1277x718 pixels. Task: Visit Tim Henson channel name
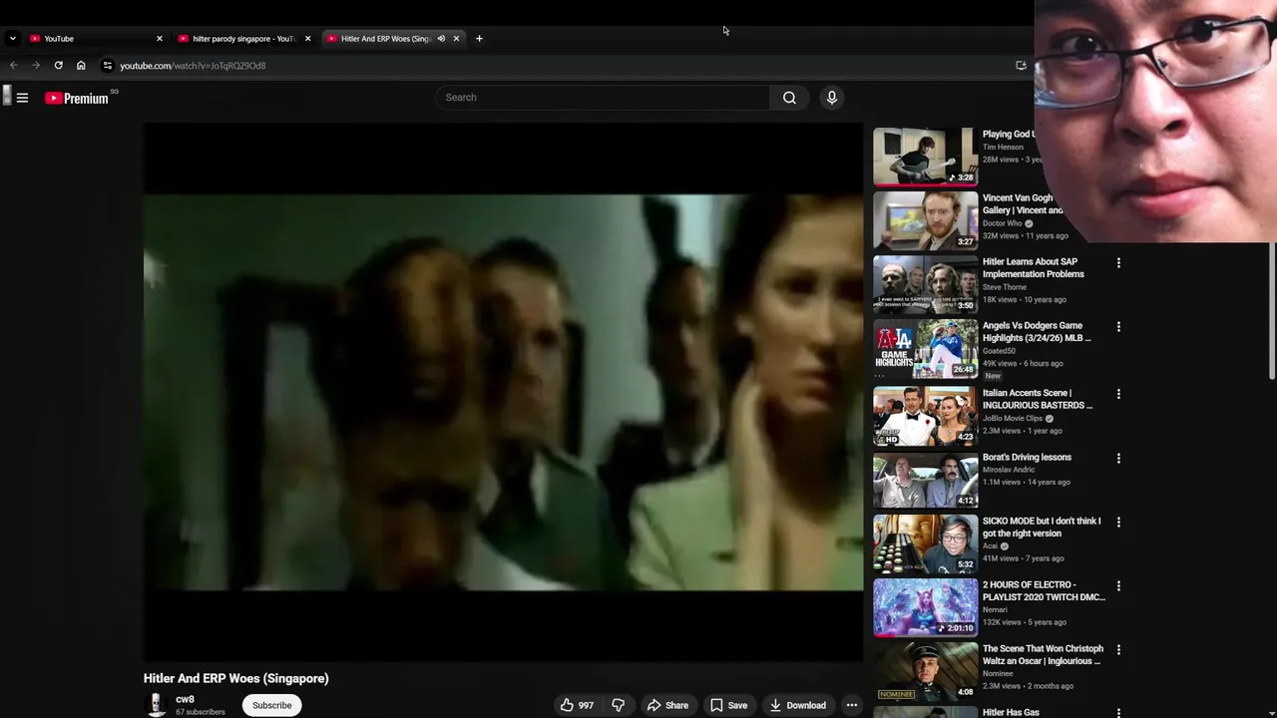1003,147
